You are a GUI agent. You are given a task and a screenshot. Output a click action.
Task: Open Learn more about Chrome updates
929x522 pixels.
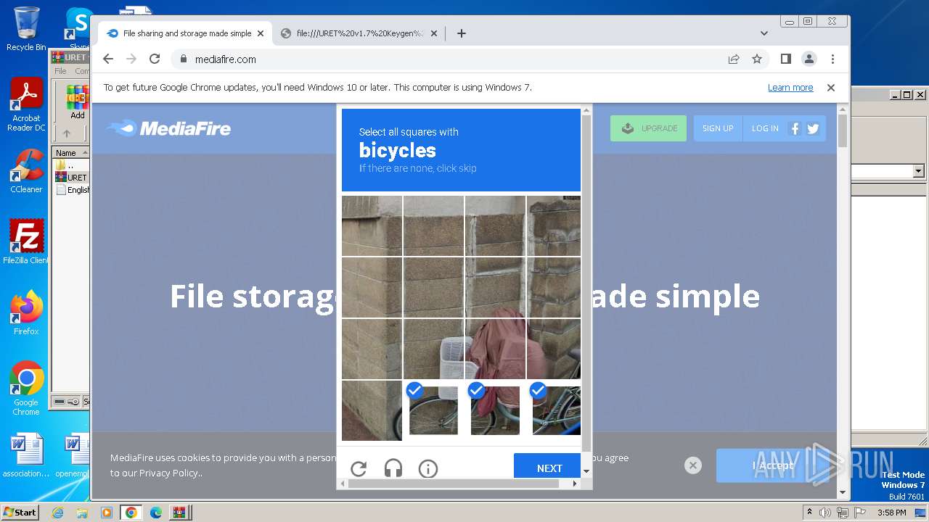790,88
